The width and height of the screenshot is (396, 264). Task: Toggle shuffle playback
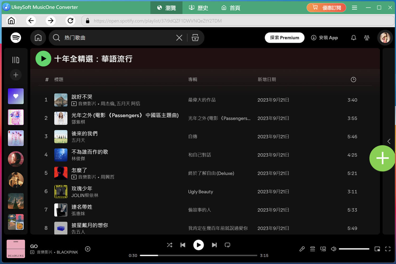pyautogui.click(x=169, y=245)
